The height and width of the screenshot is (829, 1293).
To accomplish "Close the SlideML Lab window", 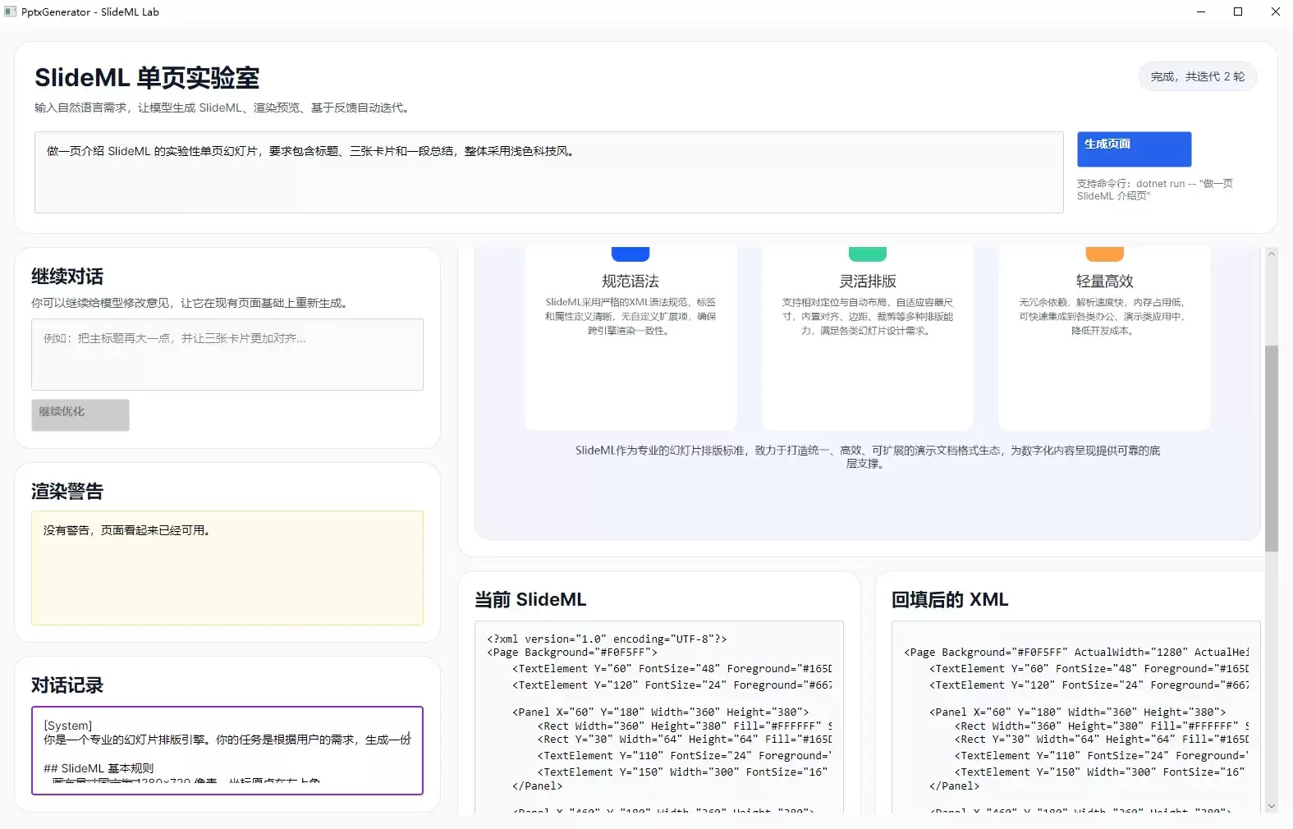I will point(1275,11).
